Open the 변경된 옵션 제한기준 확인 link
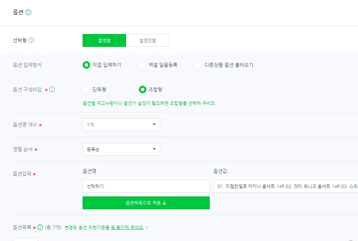 tap(104, 227)
